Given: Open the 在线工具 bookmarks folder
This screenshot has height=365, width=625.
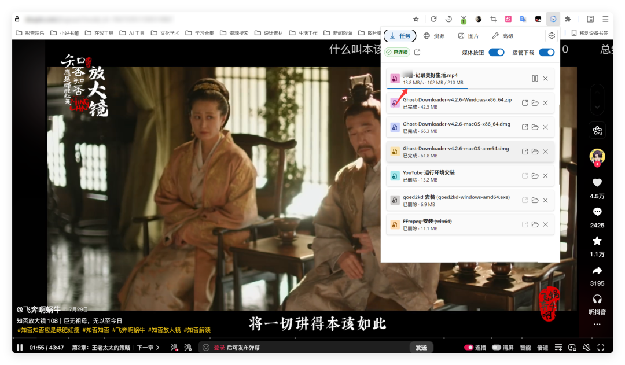Looking at the screenshot, I should pyautogui.click(x=100, y=33).
